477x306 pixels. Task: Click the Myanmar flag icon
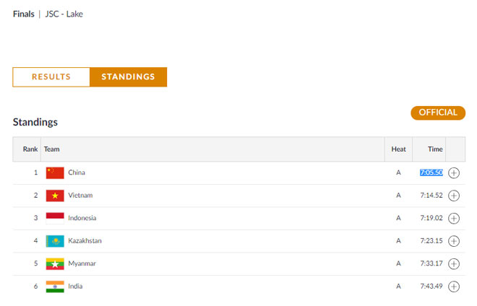55,263
